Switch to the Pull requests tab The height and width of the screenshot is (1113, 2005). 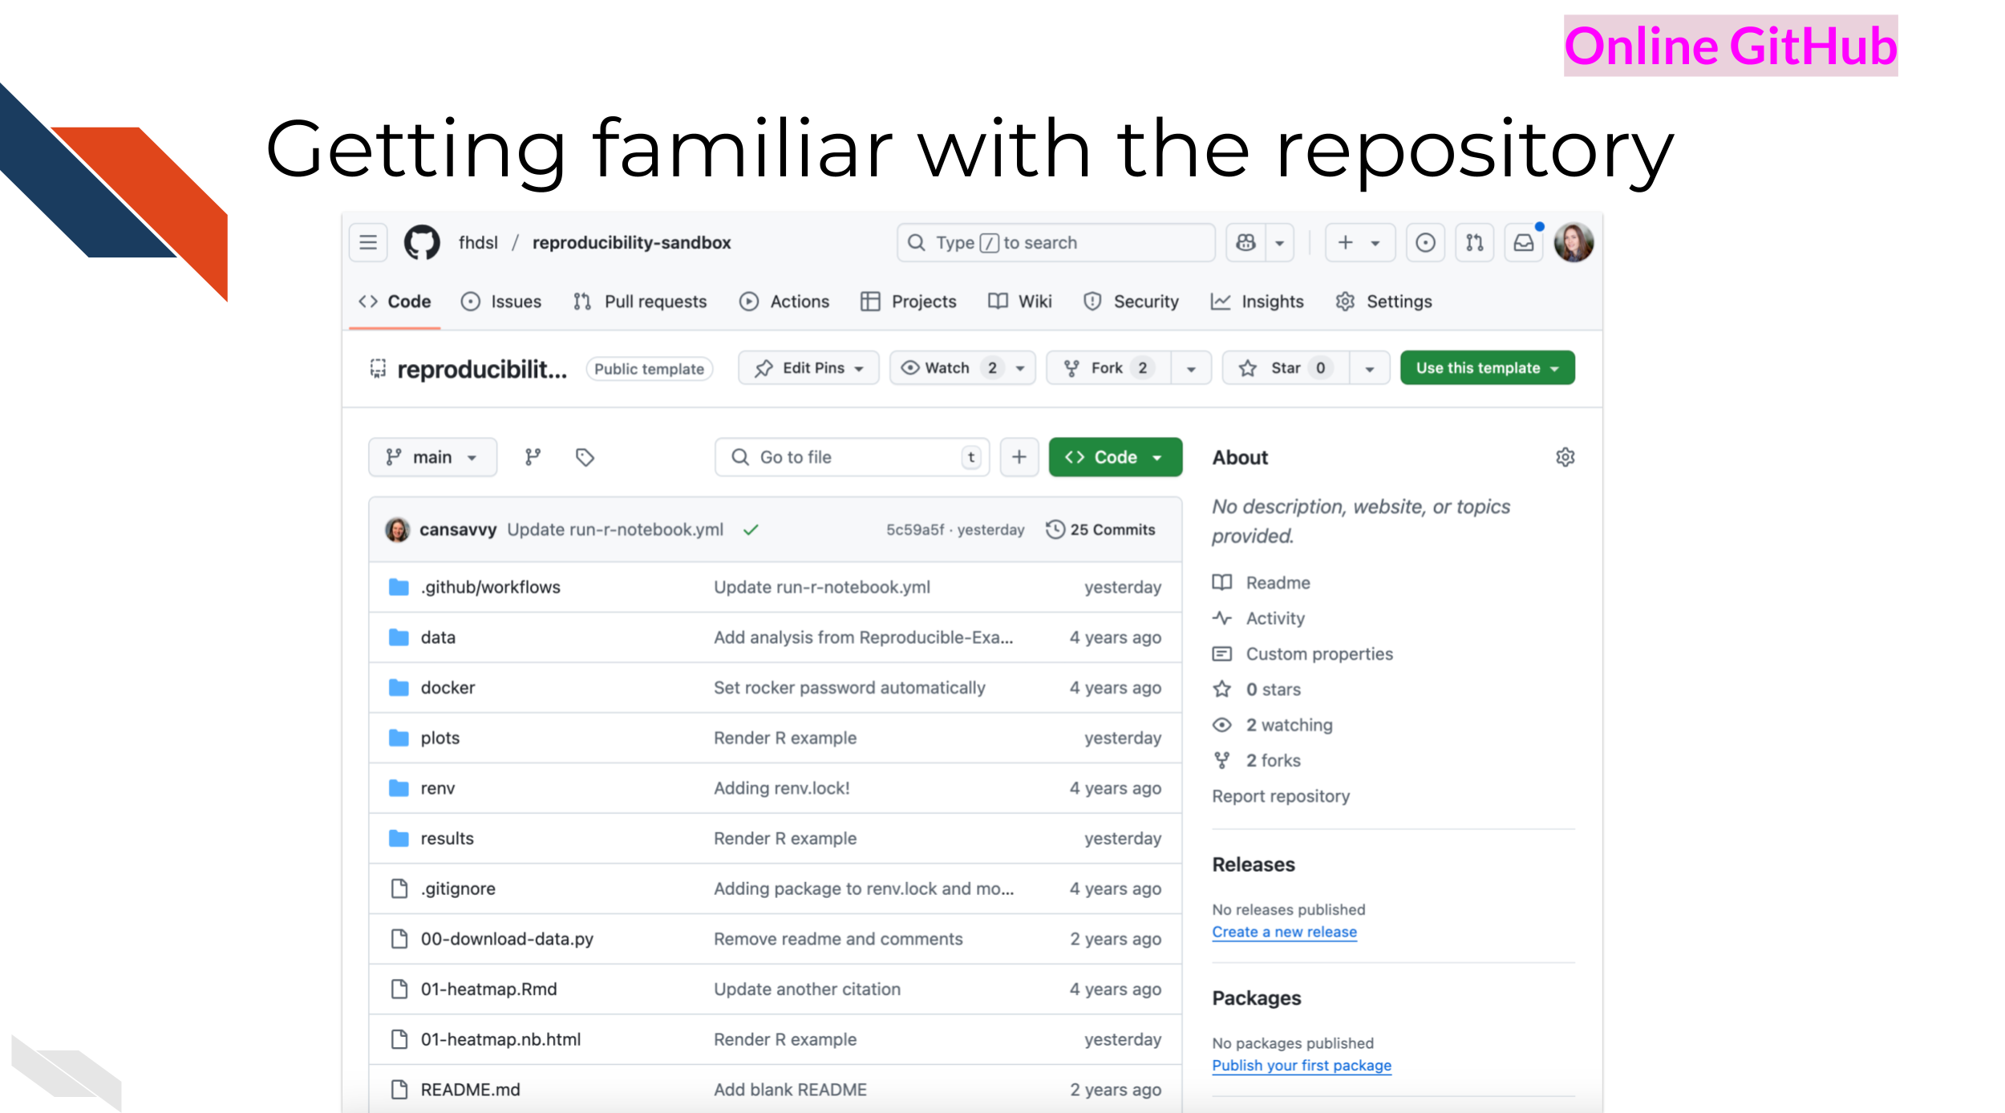click(640, 302)
